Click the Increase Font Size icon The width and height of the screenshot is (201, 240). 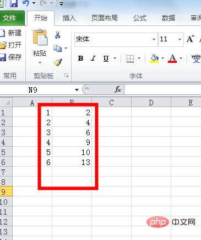coord(191,39)
